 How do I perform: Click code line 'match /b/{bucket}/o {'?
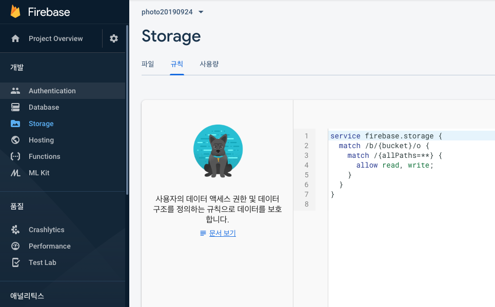coord(384,146)
